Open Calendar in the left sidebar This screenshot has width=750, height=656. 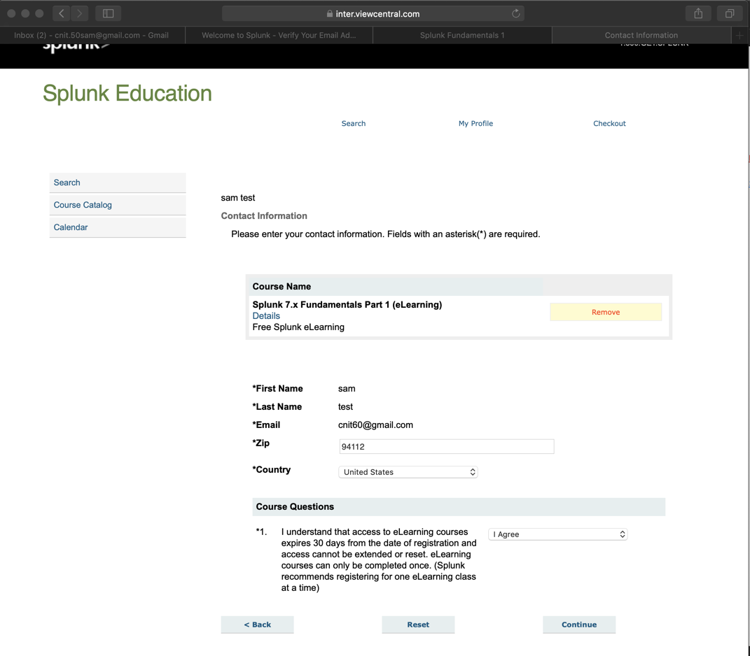point(118,227)
